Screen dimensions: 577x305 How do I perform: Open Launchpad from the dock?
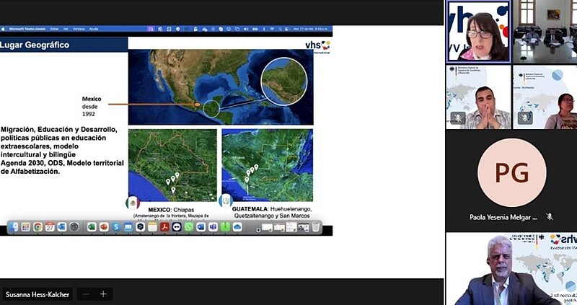pos(25,226)
